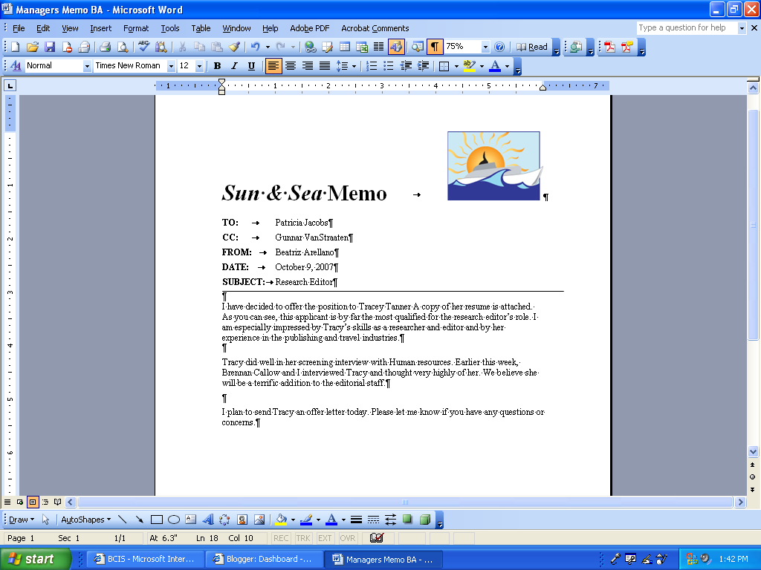761x570 pixels.
Task: Open the Table menu
Action: (x=201, y=29)
